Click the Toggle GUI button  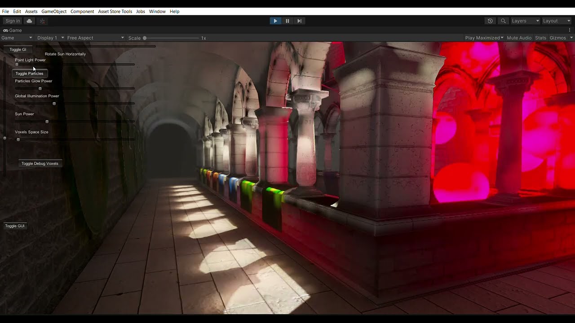point(15,226)
